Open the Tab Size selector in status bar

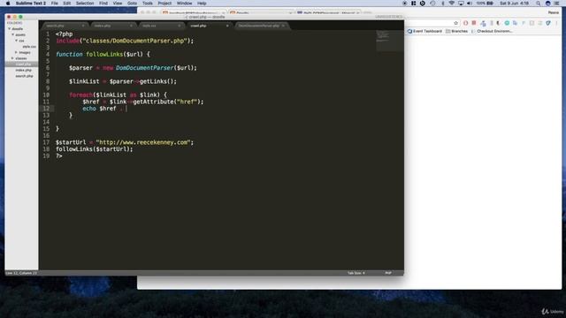pos(356,273)
